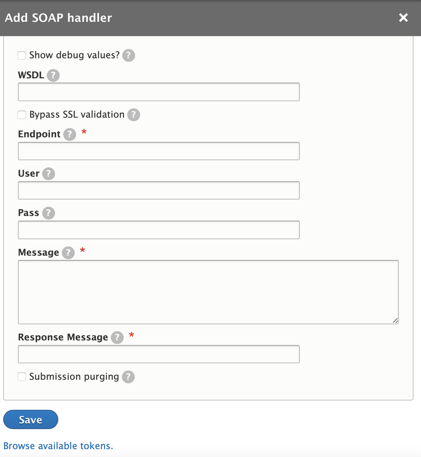Tick the Bypass SSL validation checkbox
Image resolution: width=421 pixels, height=457 pixels.
pos(22,114)
